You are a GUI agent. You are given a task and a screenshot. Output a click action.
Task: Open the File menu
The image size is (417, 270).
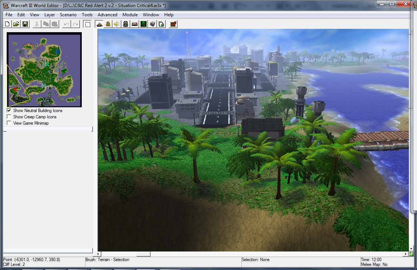(x=9, y=15)
